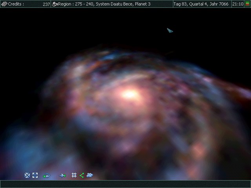Image resolution: width=251 pixels, height=188 pixels.
Task: Click the bottom status message bar
Action: tap(125, 184)
